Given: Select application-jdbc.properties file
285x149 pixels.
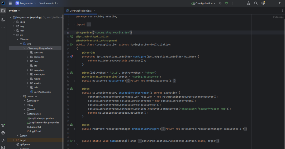Looking at the screenshot, I should pos(43,122).
